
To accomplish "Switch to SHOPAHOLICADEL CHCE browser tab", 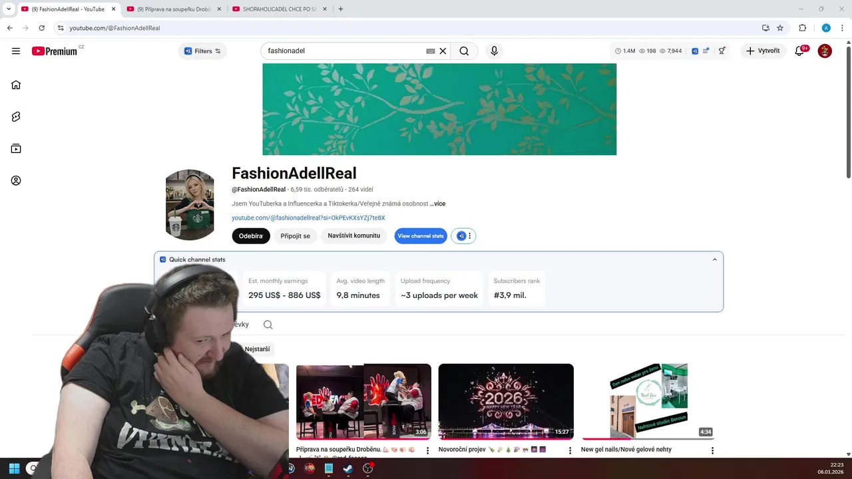I will point(280,9).
